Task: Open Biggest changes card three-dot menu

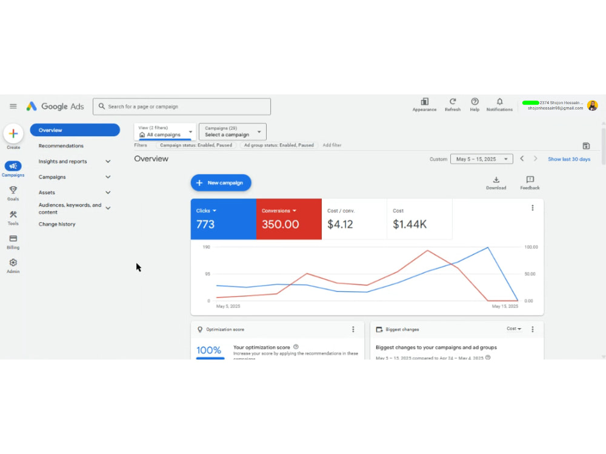Action: pyautogui.click(x=533, y=329)
